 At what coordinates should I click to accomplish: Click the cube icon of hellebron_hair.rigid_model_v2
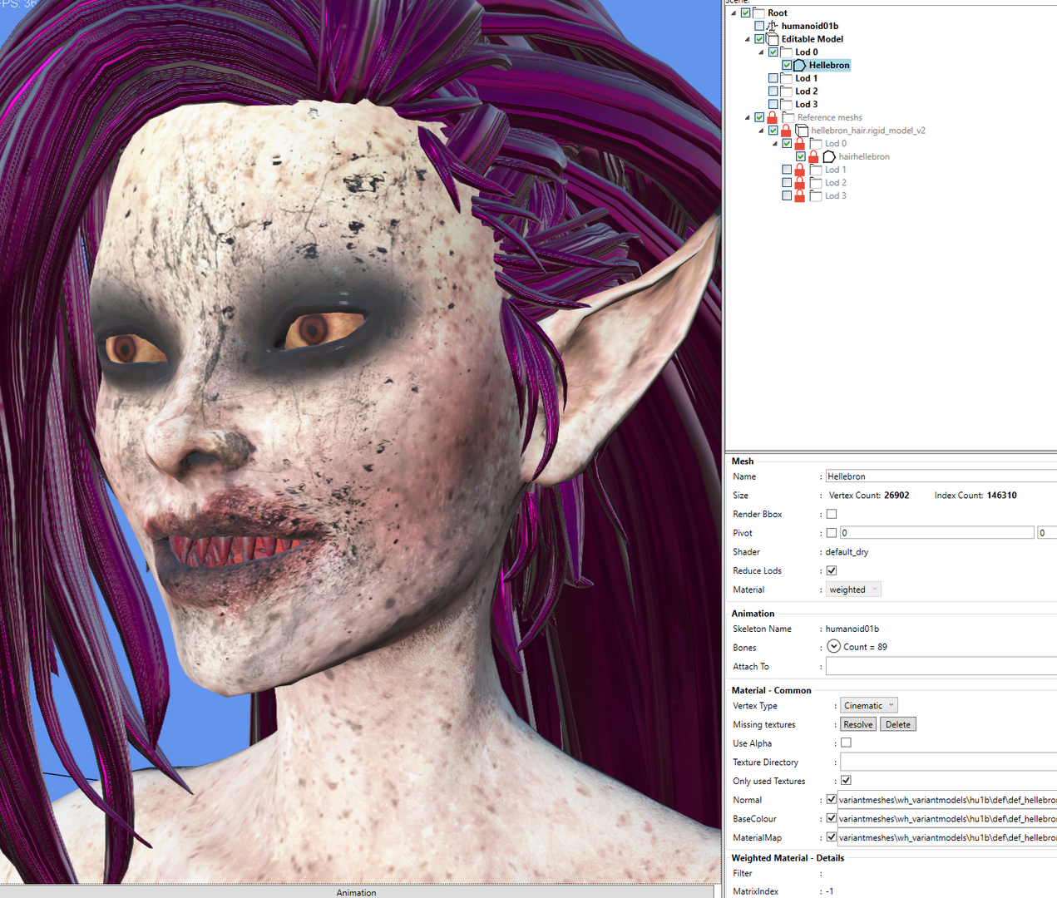[x=802, y=131]
